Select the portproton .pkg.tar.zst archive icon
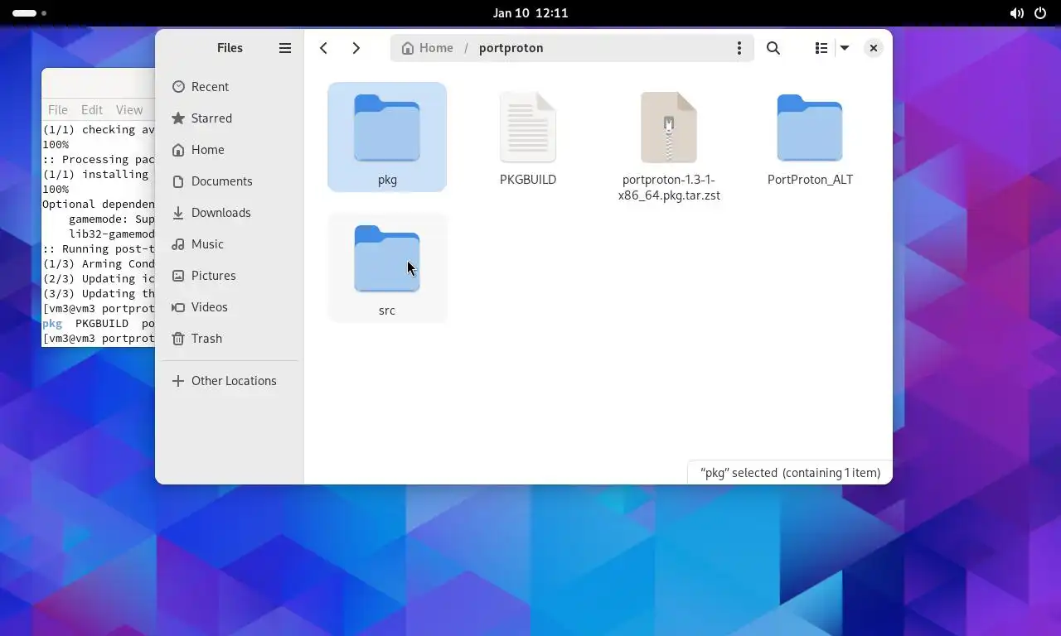Screen dimensions: 1061x636 (x=669, y=128)
